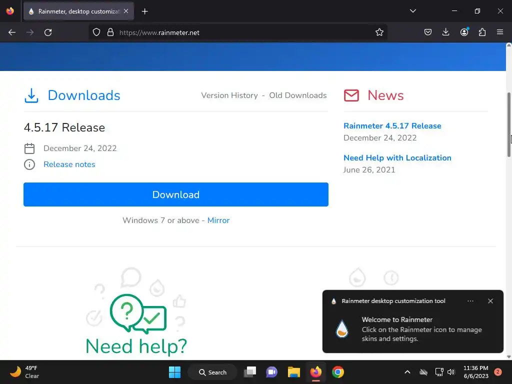The image size is (512, 384).
Task: Open the Firefox account icon
Action: pyautogui.click(x=464, y=32)
